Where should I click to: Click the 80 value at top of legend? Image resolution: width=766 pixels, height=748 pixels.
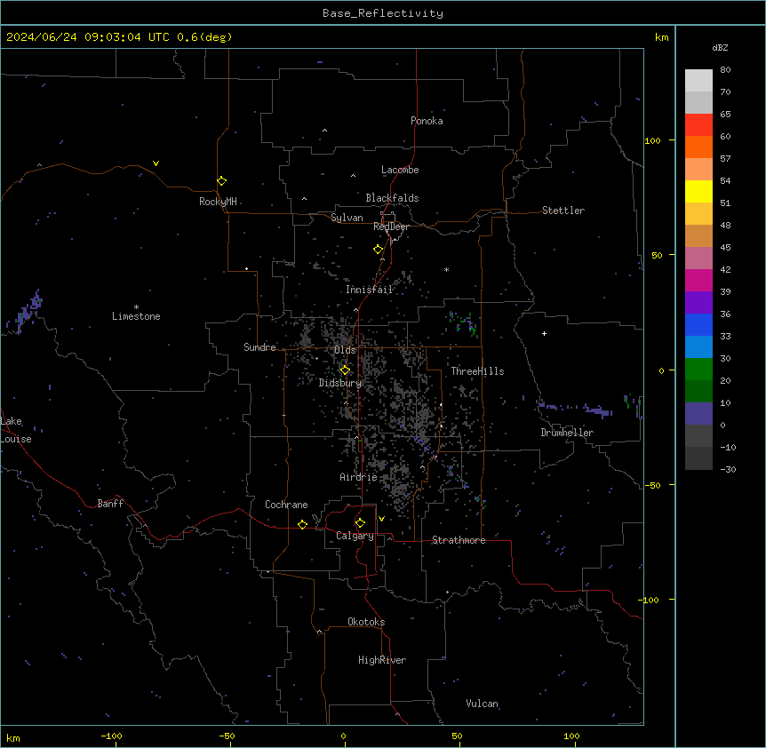coord(725,70)
